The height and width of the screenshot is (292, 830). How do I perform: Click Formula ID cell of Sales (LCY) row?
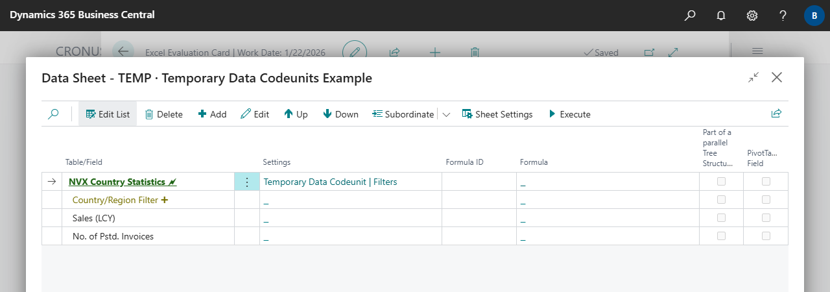[x=479, y=218]
